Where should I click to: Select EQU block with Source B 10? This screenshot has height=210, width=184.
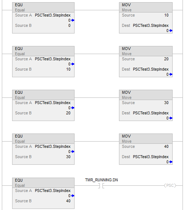pyautogui.click(x=43, y=62)
